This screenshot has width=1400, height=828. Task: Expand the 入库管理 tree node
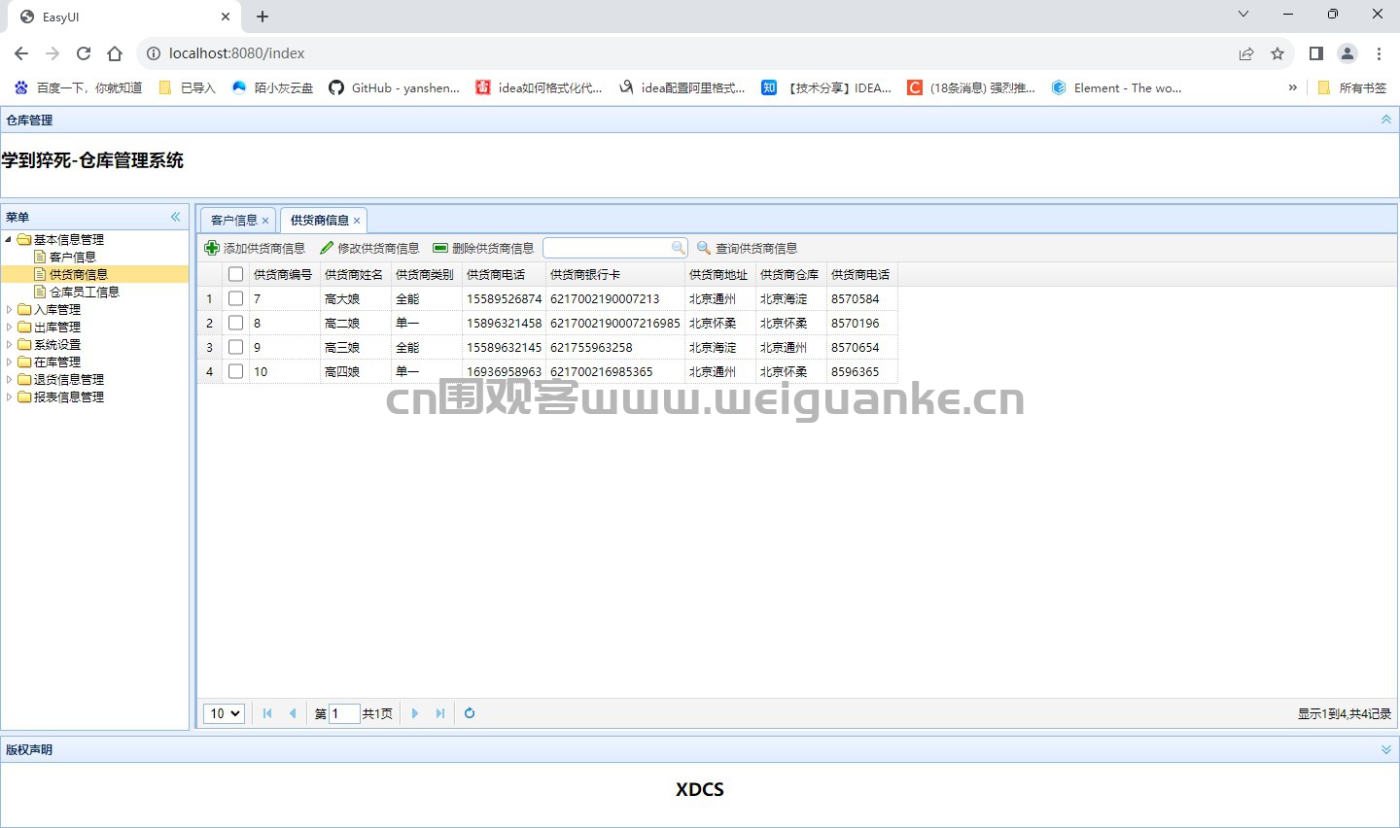9,309
